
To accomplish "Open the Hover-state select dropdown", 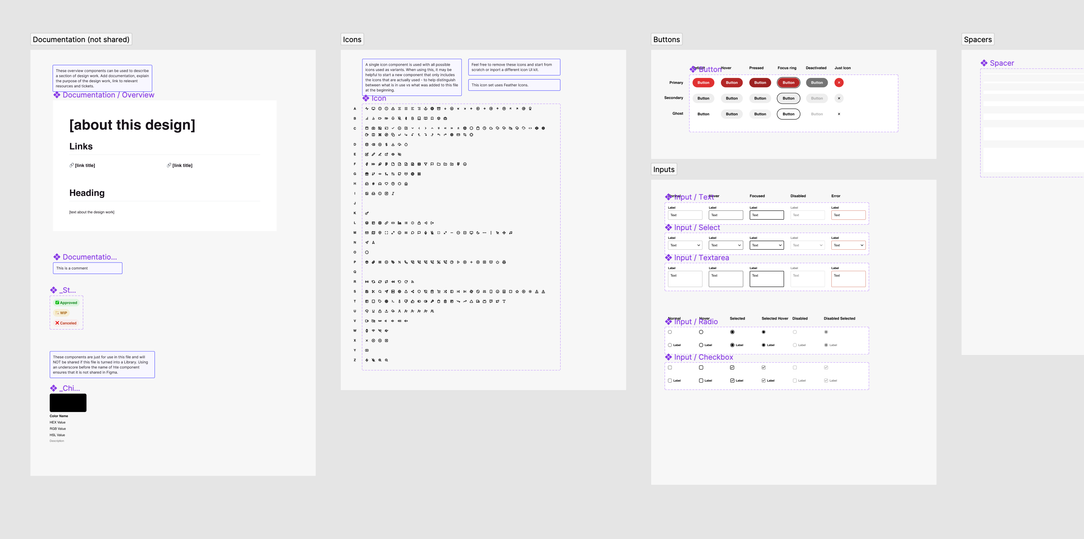I will [x=726, y=245].
